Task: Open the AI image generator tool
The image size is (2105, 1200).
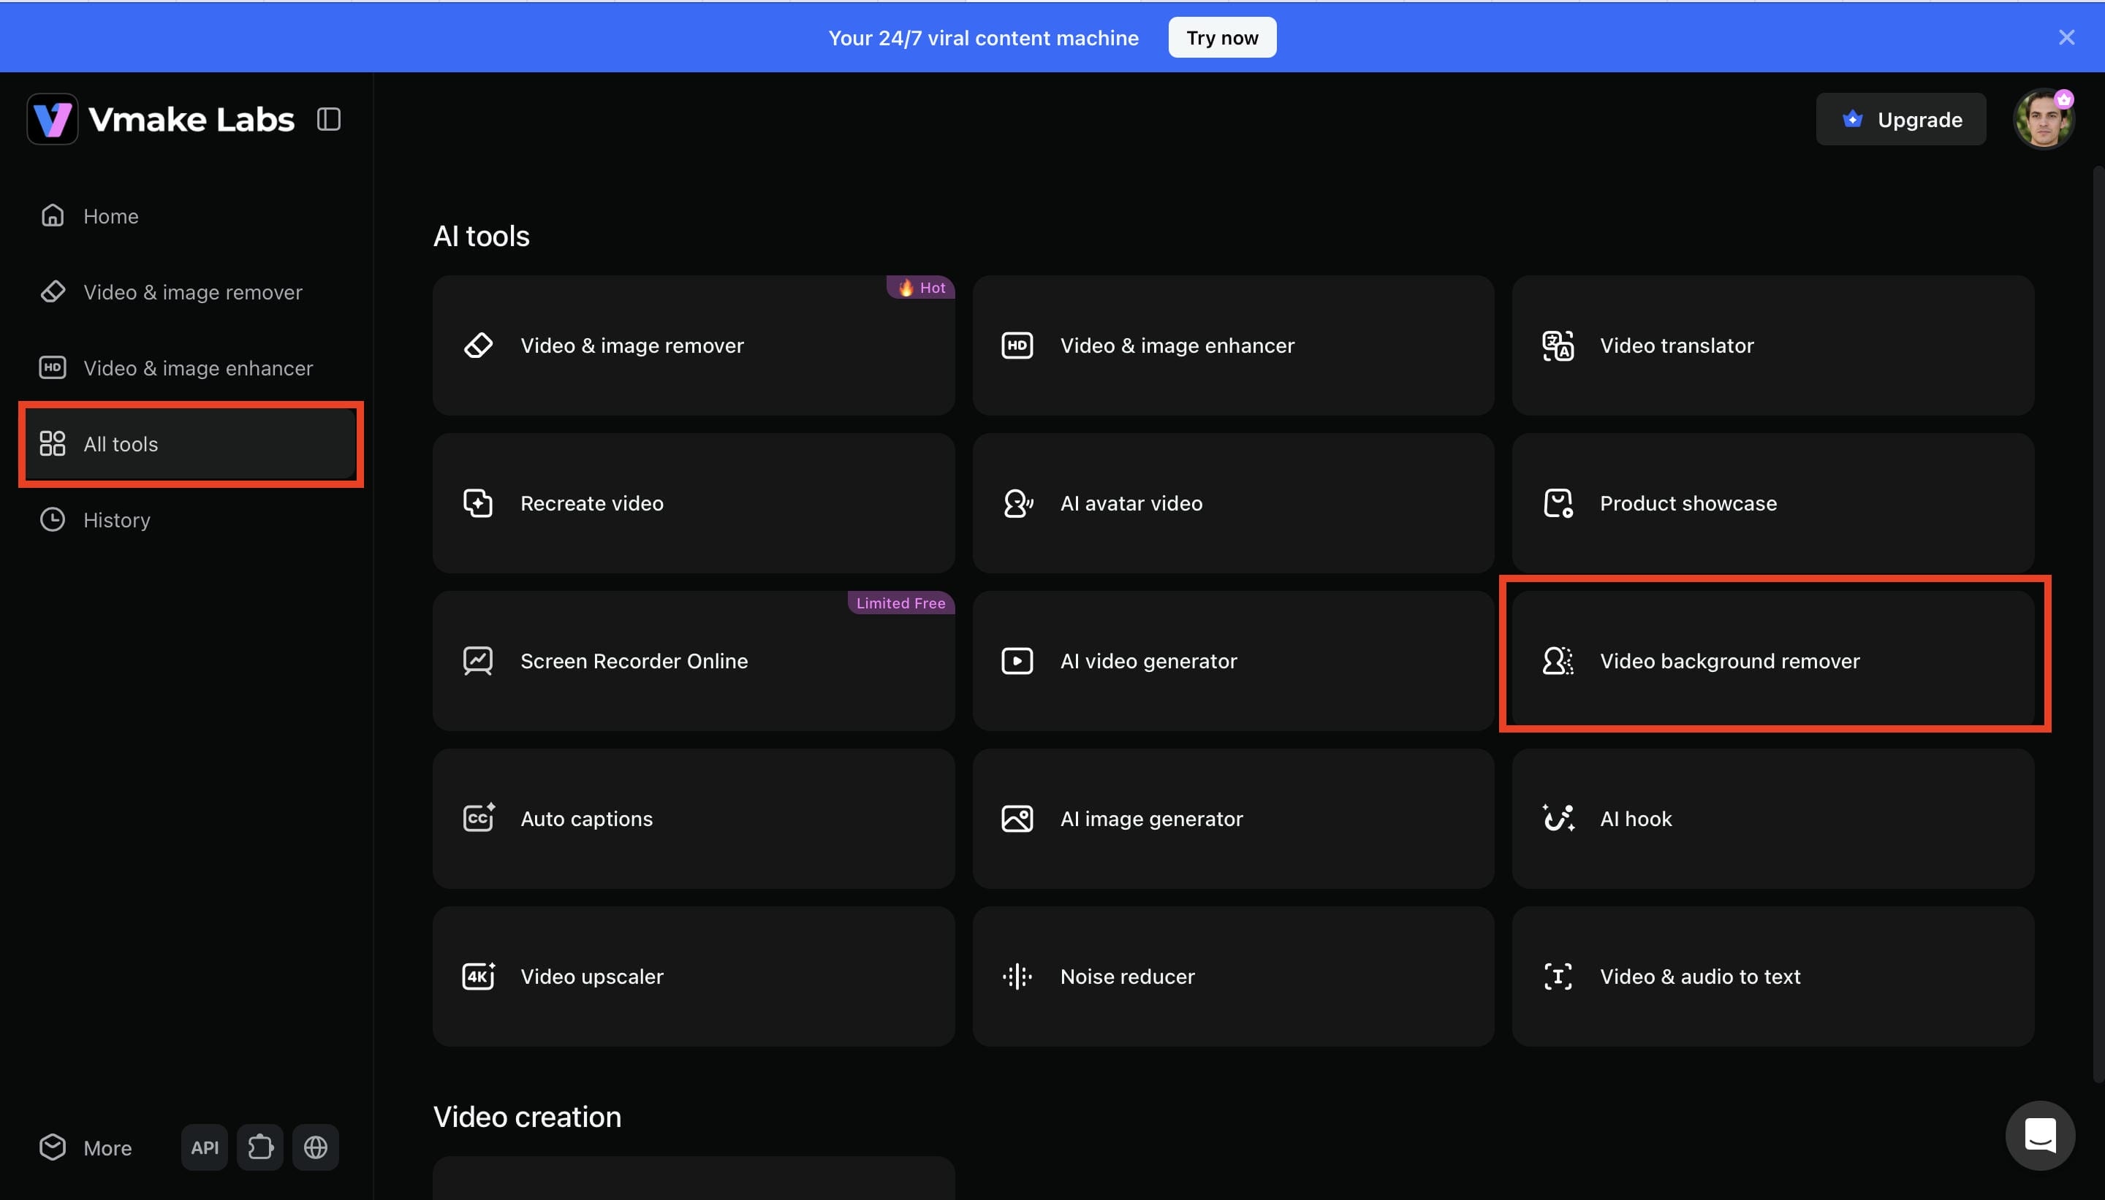Action: (1232, 819)
